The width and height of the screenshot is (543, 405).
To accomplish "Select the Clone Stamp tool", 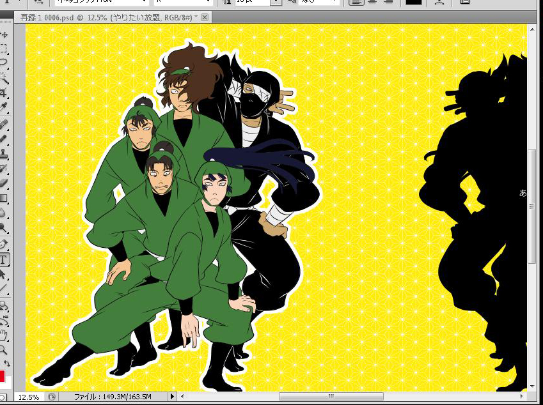I will tap(3, 153).
